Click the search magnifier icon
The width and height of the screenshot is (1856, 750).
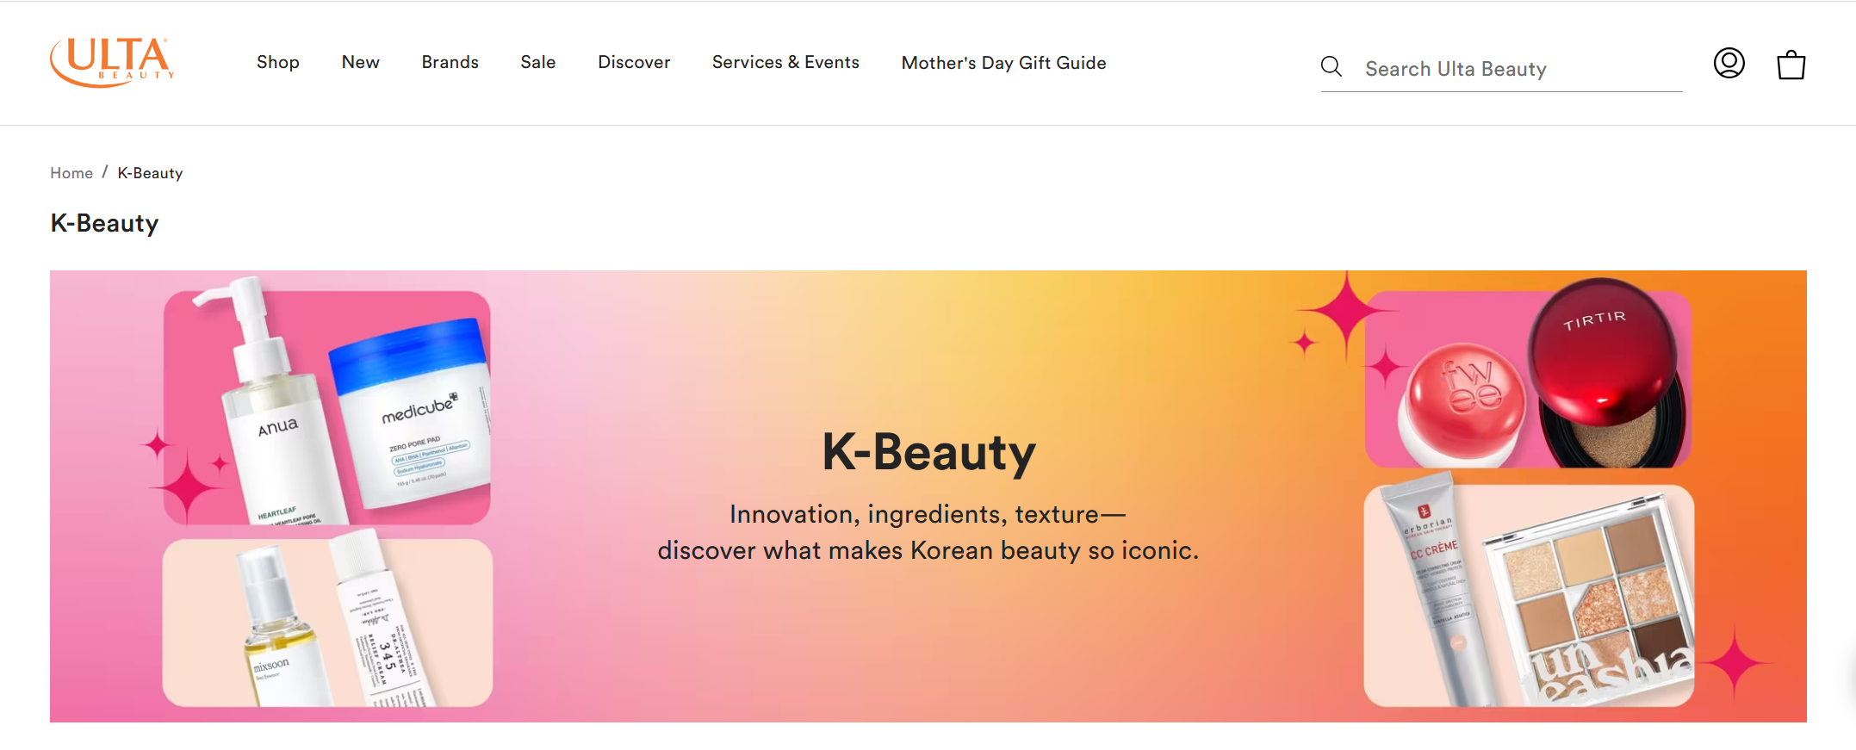1331,67
